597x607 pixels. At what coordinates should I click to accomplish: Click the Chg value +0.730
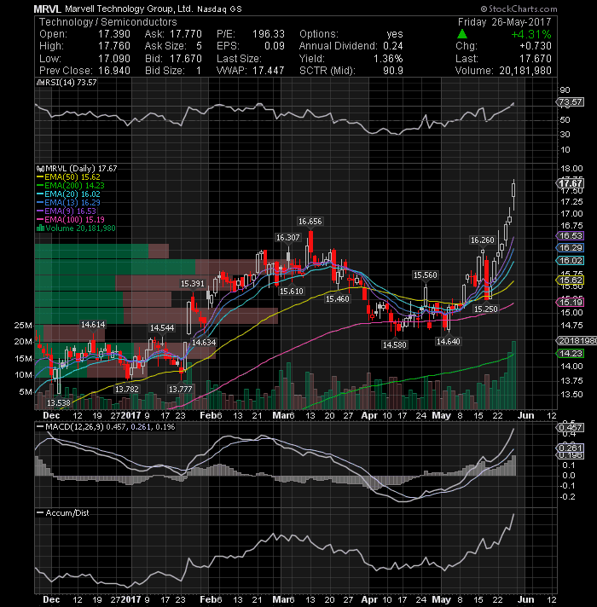[536, 46]
